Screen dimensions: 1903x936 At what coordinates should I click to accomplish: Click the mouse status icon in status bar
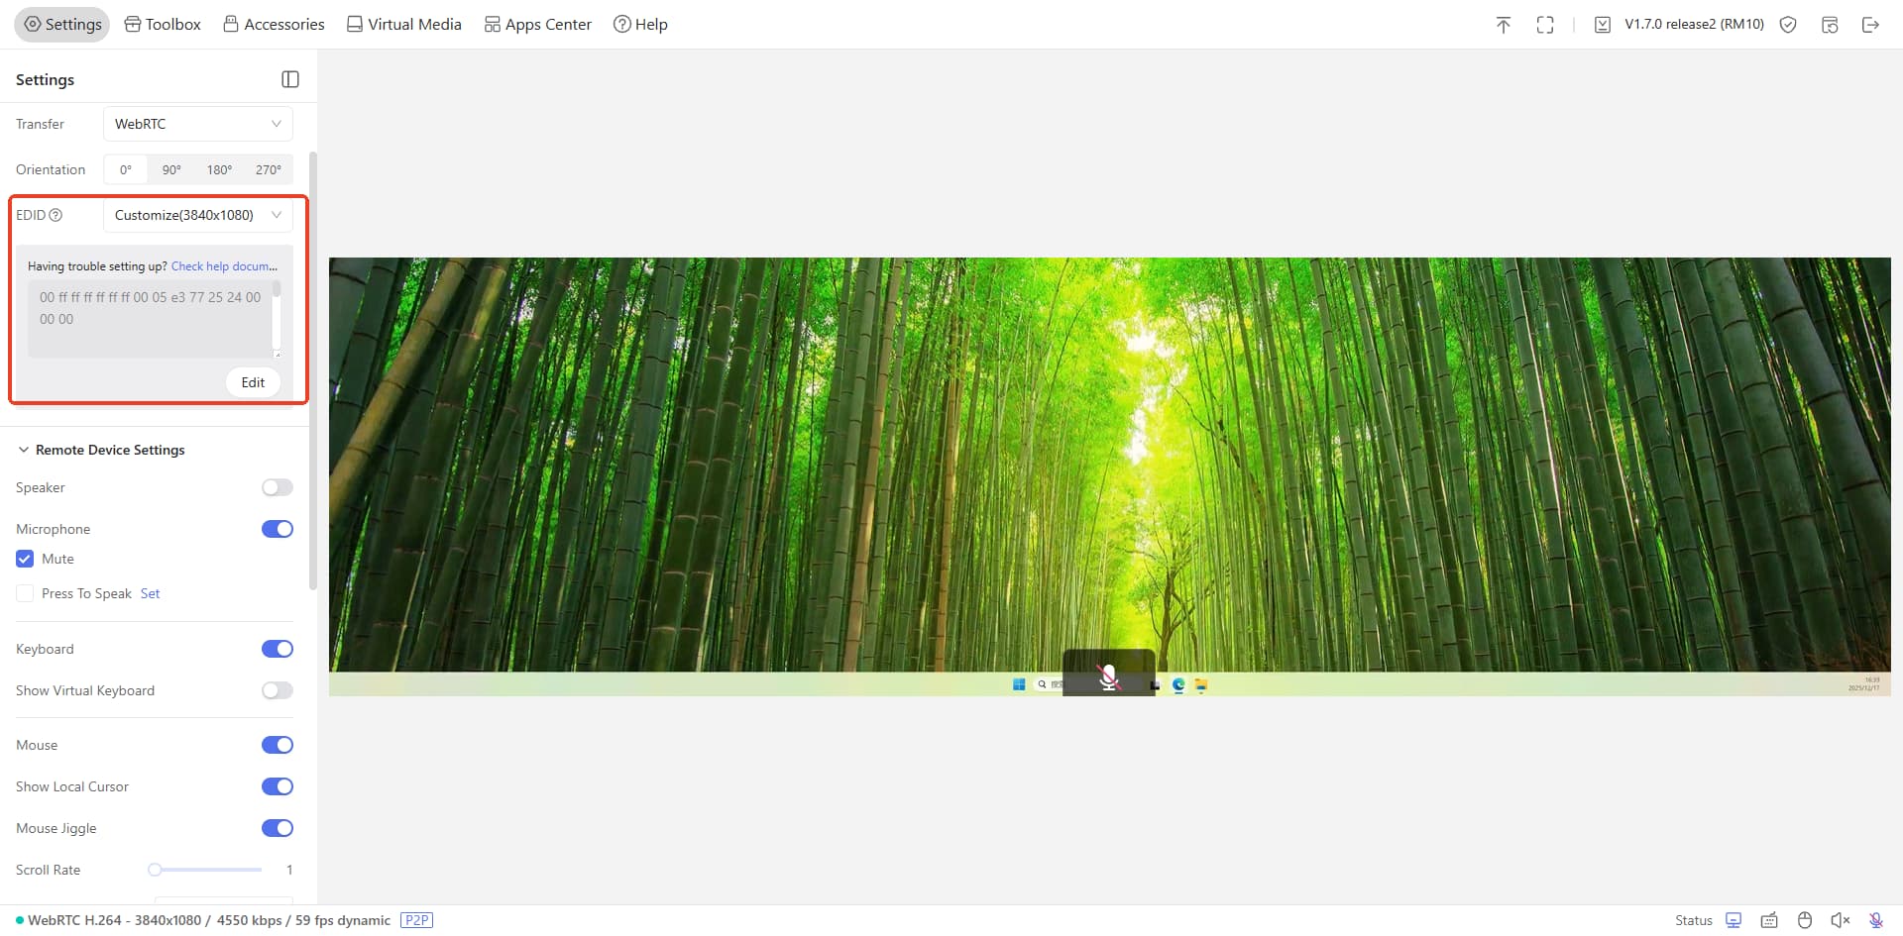(x=1805, y=920)
